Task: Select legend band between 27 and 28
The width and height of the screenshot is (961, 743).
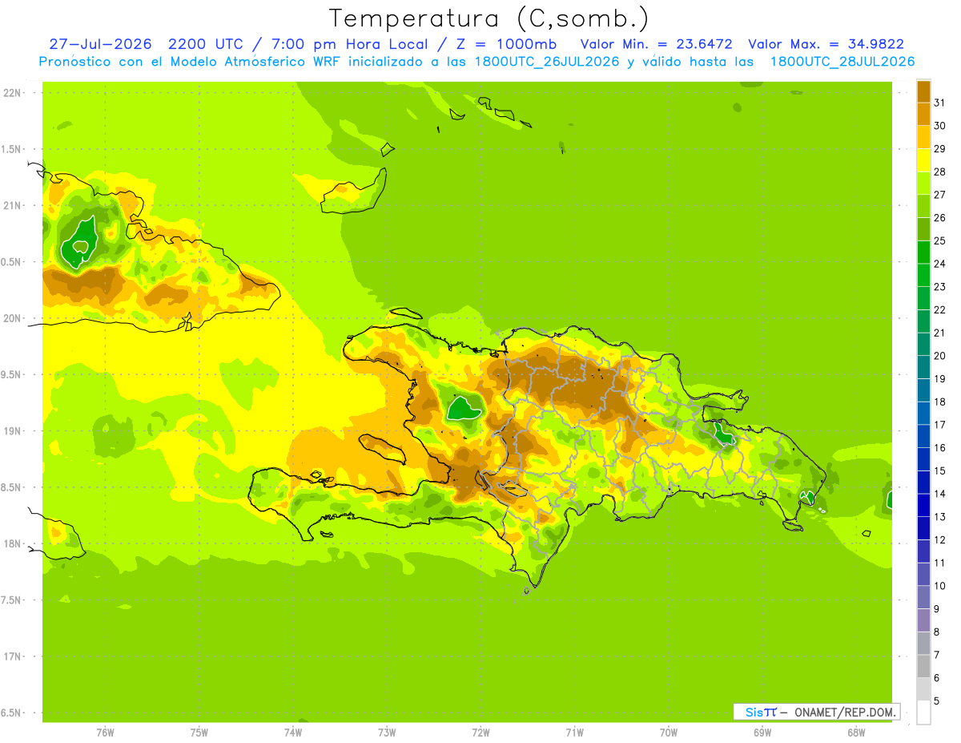Action: point(923,183)
